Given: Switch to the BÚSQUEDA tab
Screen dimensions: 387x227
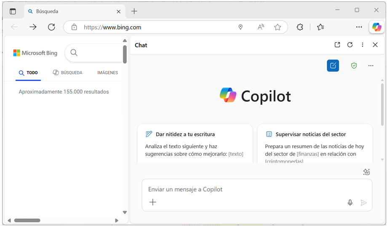Looking at the screenshot, I should pyautogui.click(x=68, y=72).
